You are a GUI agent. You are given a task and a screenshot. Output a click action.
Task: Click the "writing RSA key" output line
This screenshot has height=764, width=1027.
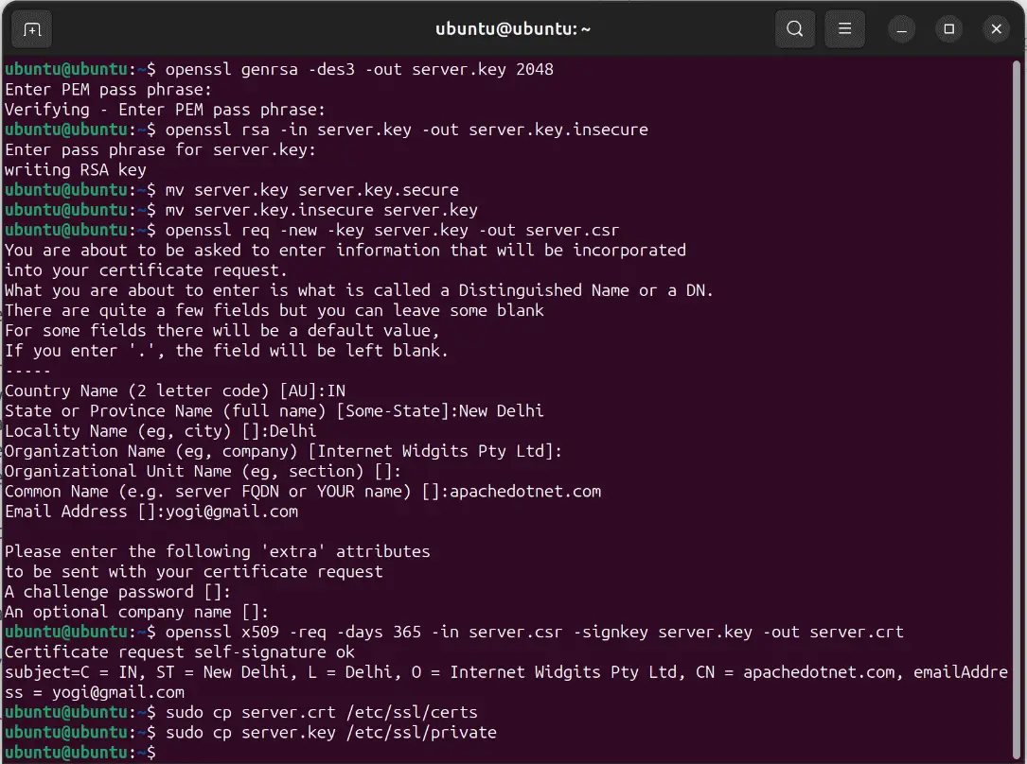coord(76,170)
